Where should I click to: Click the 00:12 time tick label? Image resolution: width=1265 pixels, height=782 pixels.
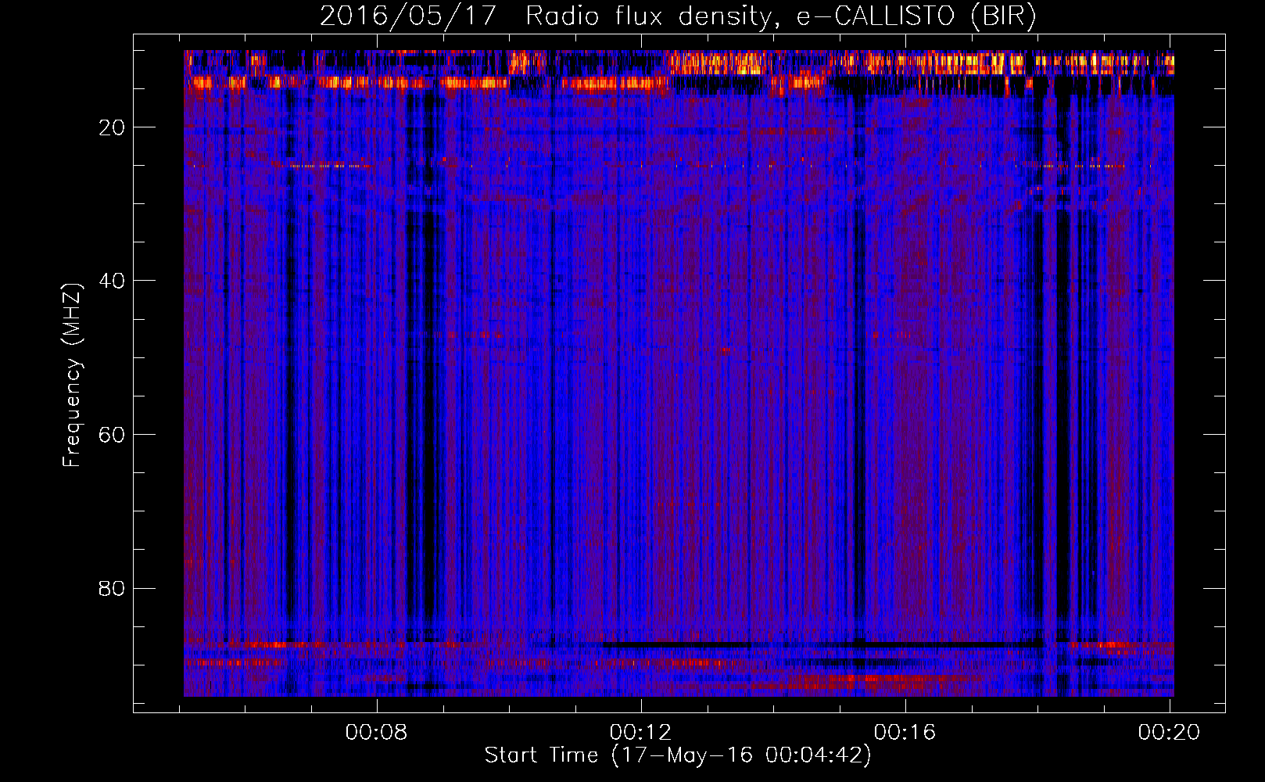(641, 733)
